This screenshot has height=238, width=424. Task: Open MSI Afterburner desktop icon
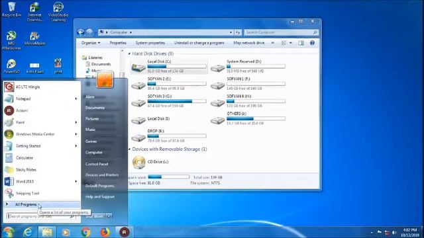click(x=11, y=40)
